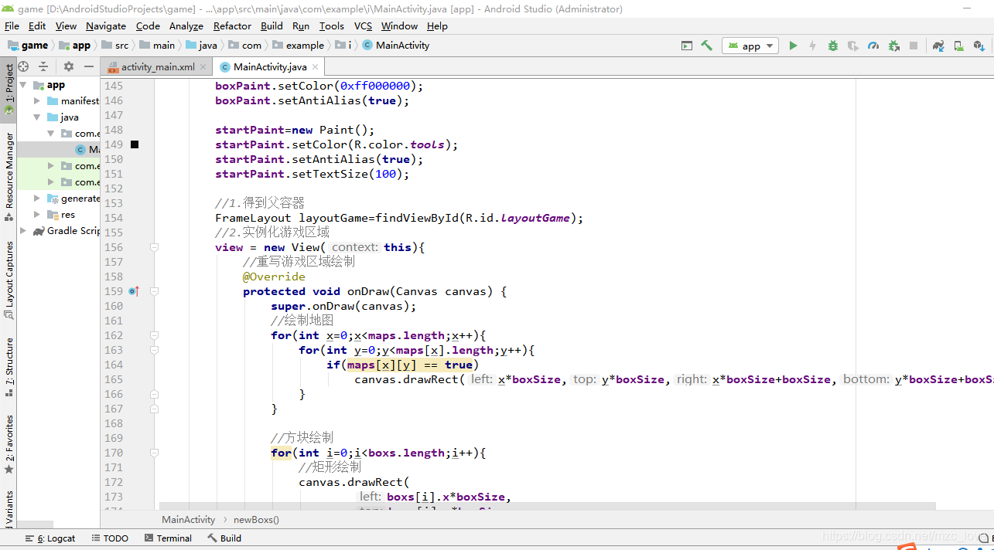
Task: Click the color swatch gutter icon on line 149
Action: (135, 144)
